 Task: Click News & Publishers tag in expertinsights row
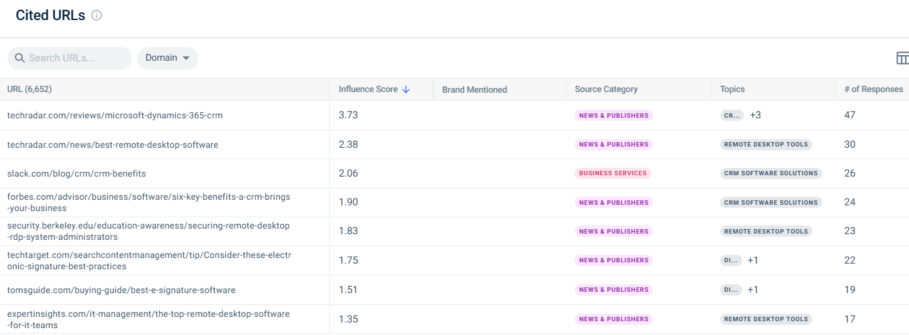pos(614,319)
